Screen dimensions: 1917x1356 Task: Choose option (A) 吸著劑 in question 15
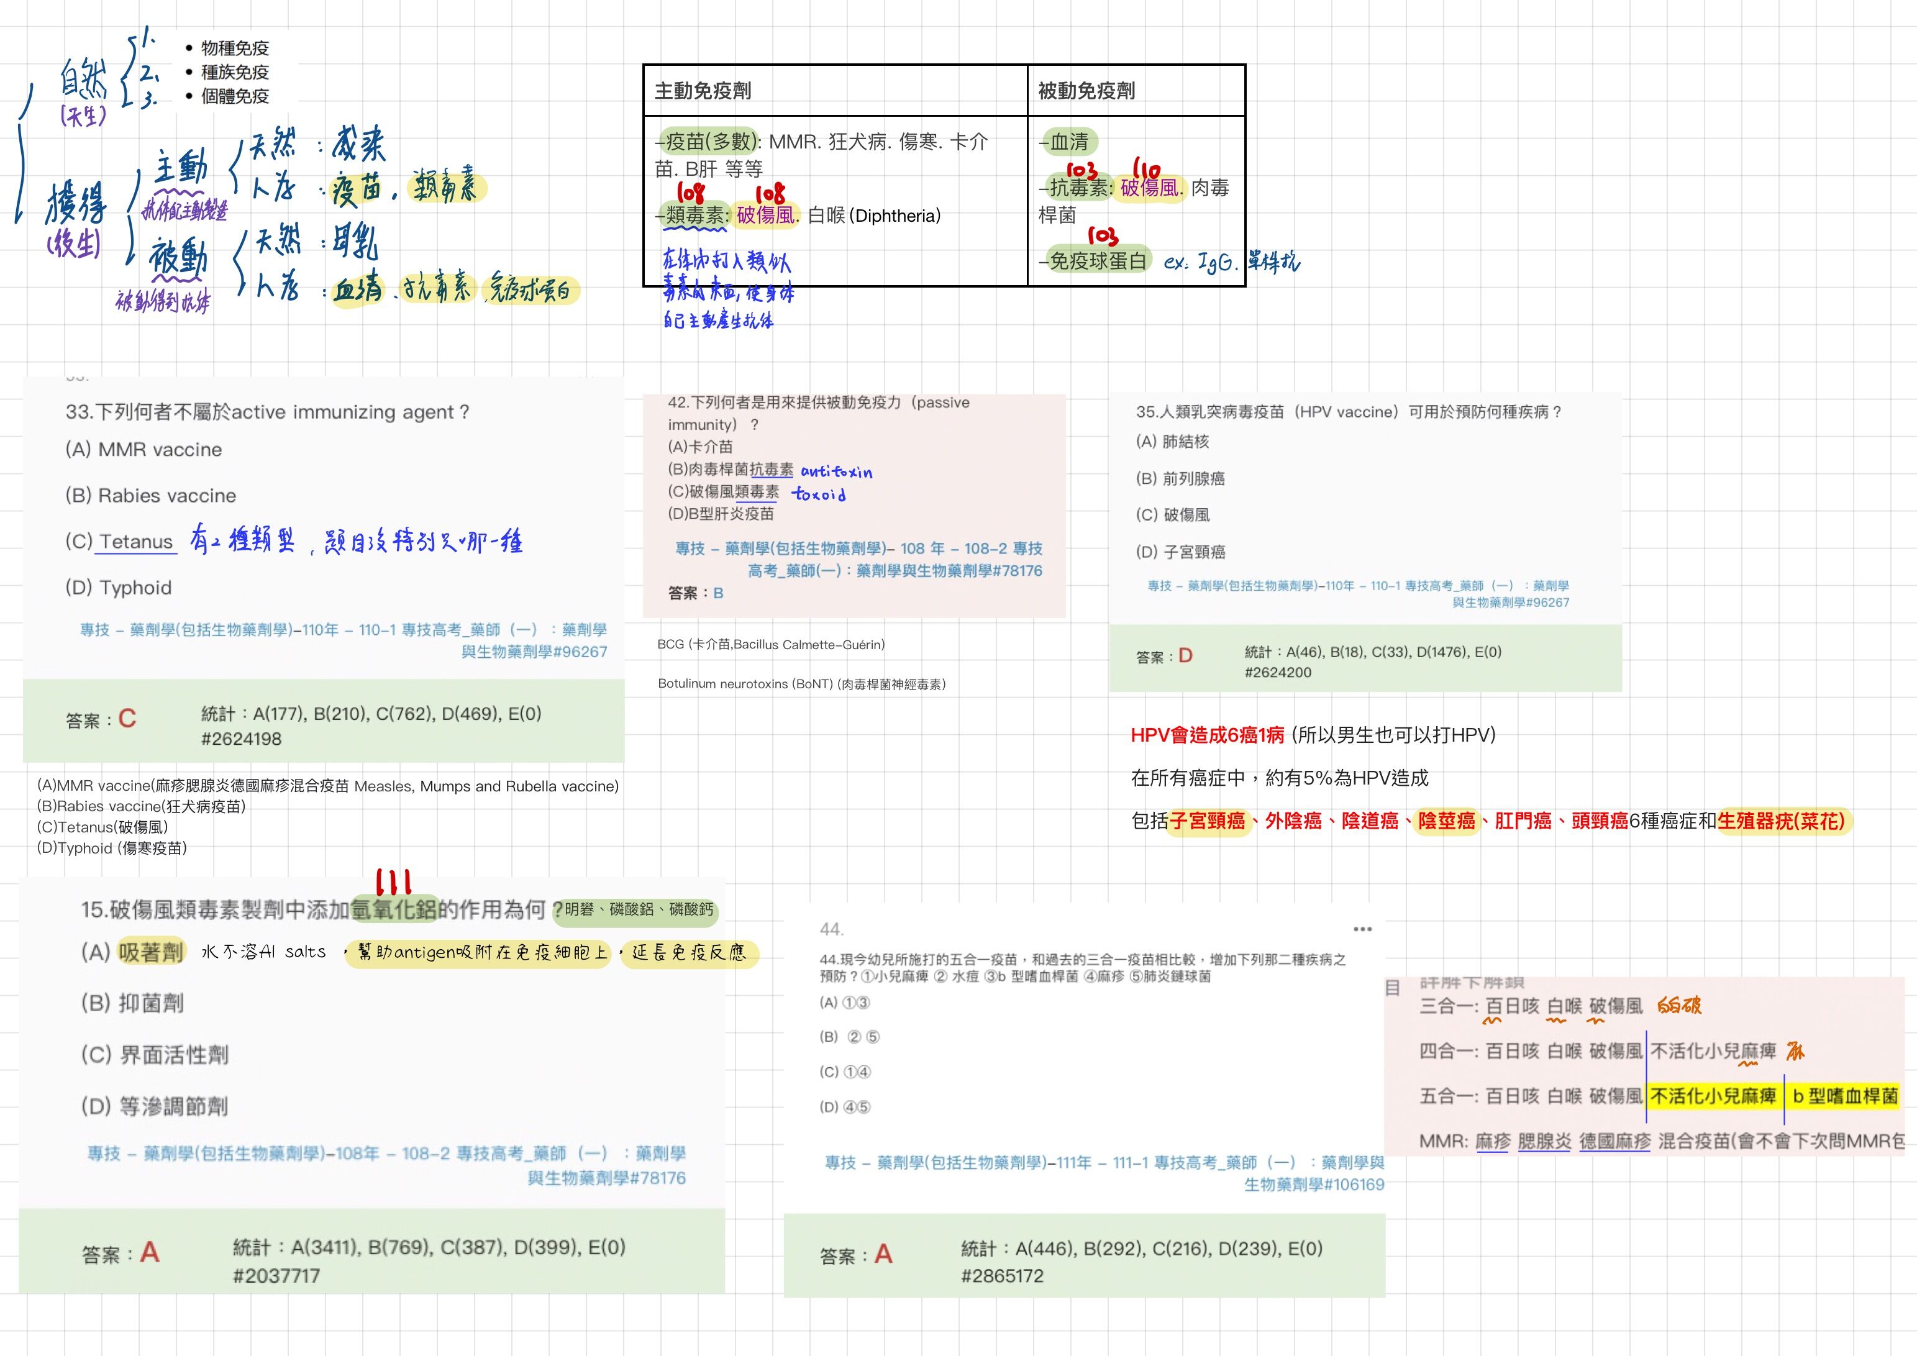click(x=133, y=952)
